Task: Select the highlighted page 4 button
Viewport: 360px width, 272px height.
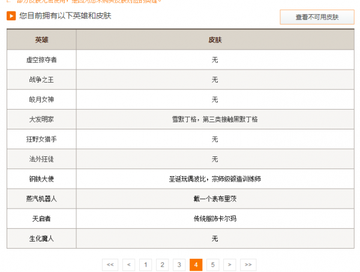Action: pyautogui.click(x=196, y=265)
